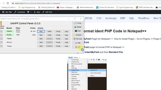Start the FileZilla module
The image size is (161, 90).
pyautogui.click(x=41, y=39)
